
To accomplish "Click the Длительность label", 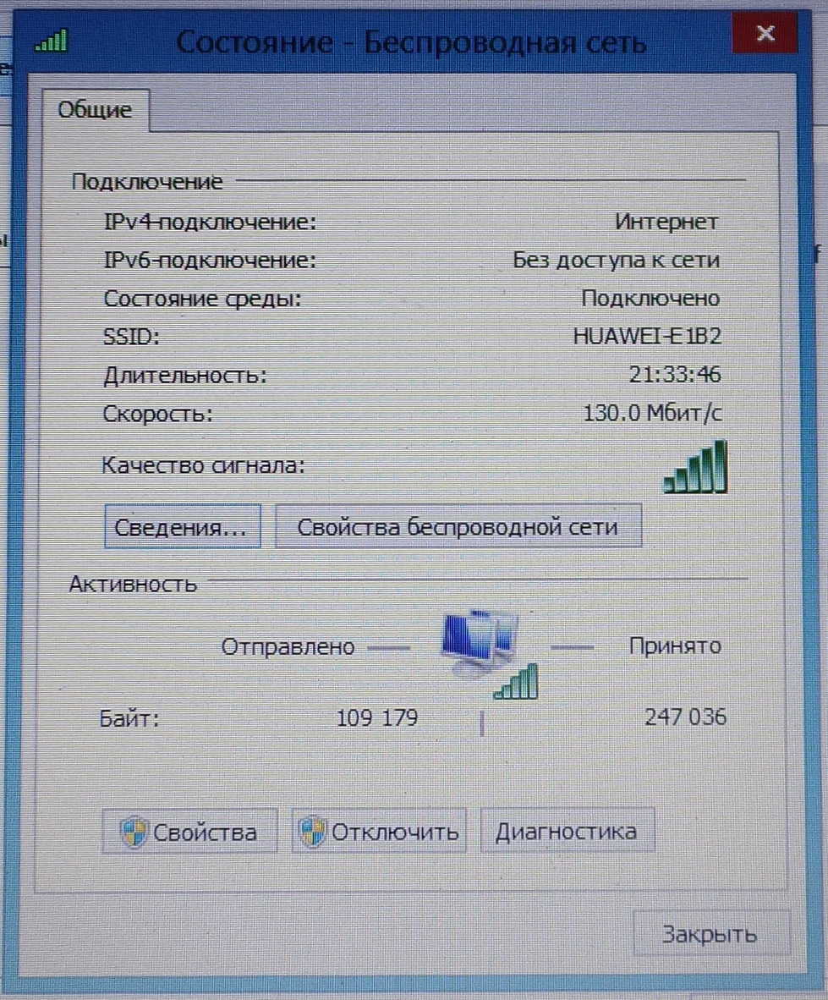I will pyautogui.click(x=185, y=375).
